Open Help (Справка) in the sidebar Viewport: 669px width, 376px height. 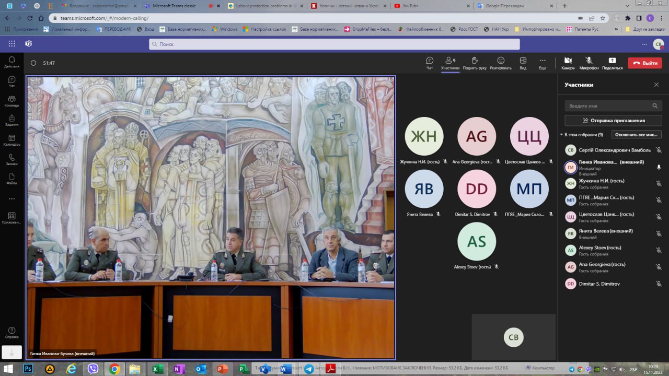pyautogui.click(x=11, y=333)
